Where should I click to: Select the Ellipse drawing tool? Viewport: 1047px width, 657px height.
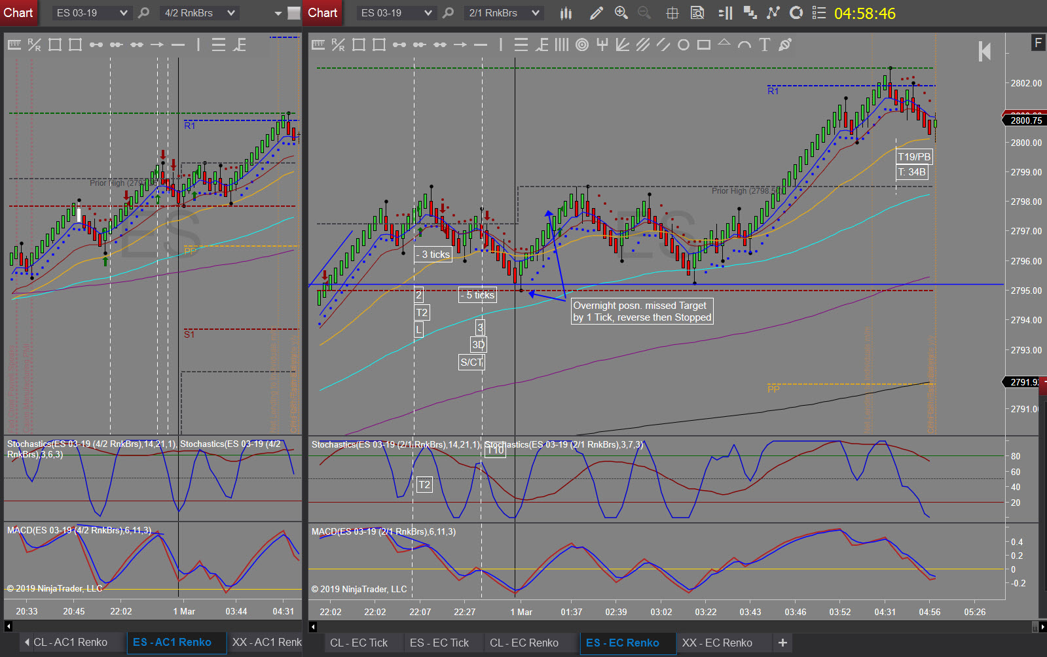684,44
